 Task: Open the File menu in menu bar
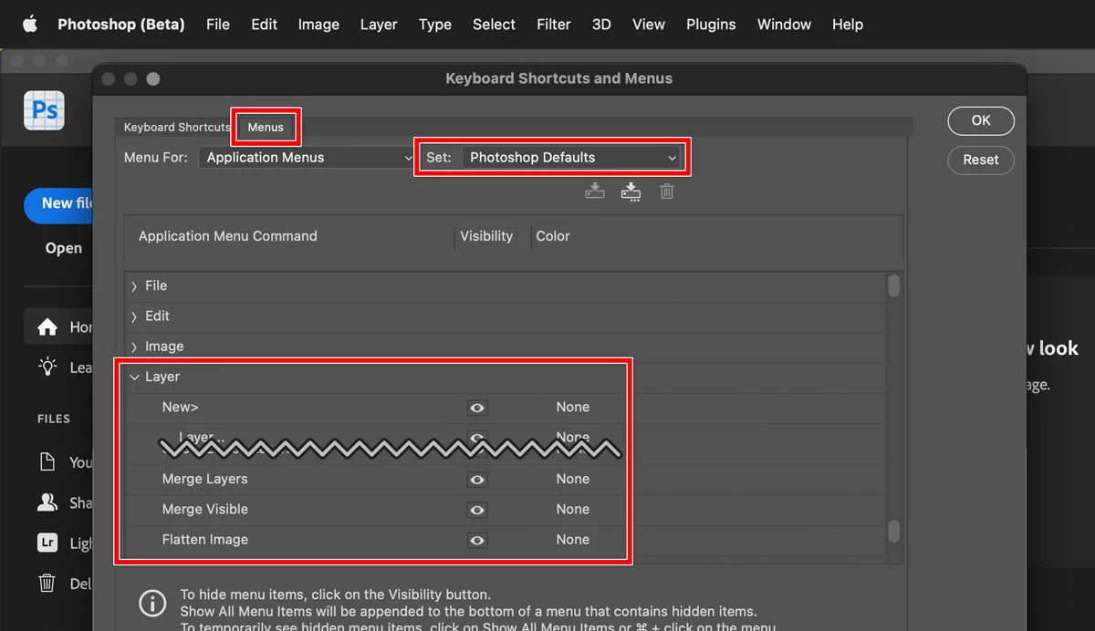218,25
